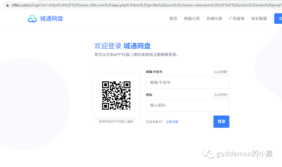Click the 欢迎登录 城通网盘 heading
The height and width of the screenshot is (167, 282).
(x=122, y=46)
